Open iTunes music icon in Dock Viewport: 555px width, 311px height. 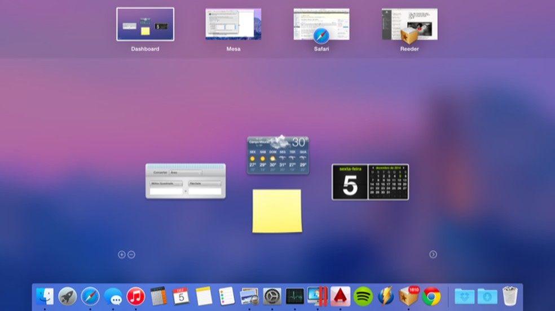coord(135,296)
